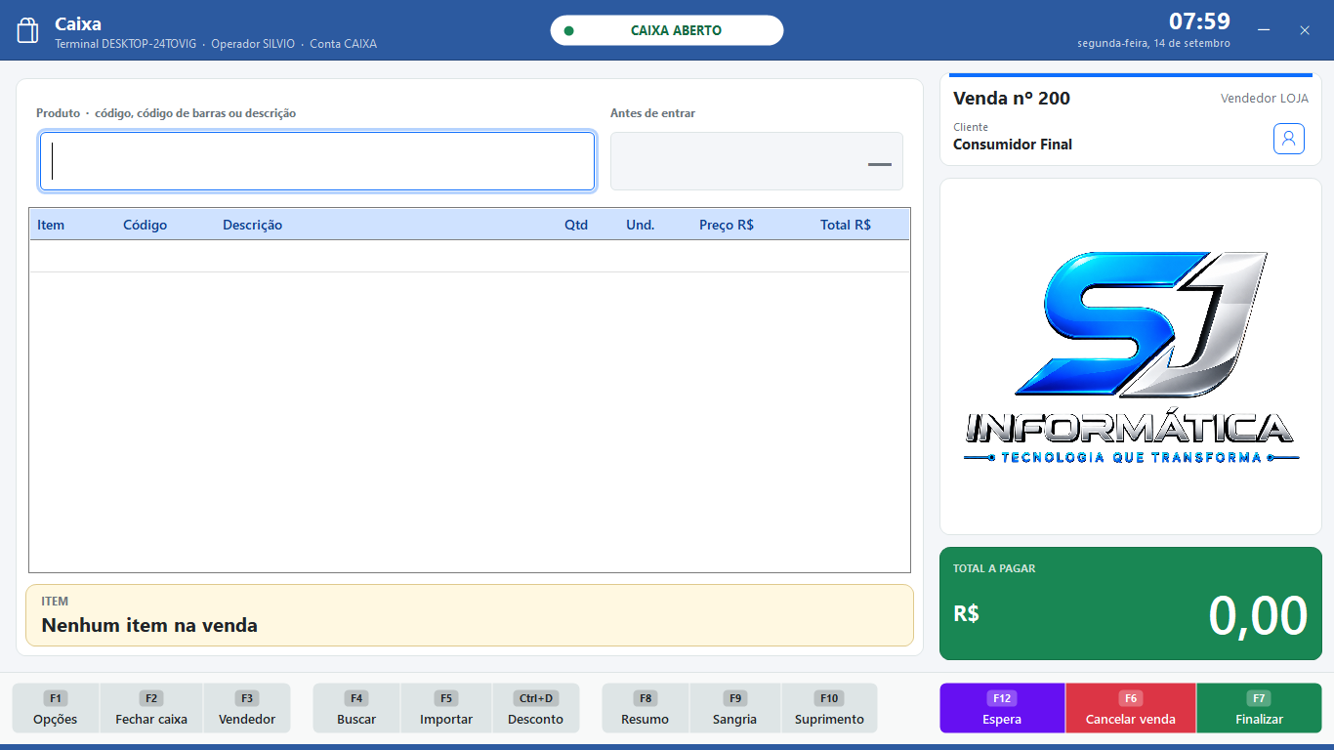The height and width of the screenshot is (750, 1334).
Task: Click the Item column header
Action: (x=51, y=225)
